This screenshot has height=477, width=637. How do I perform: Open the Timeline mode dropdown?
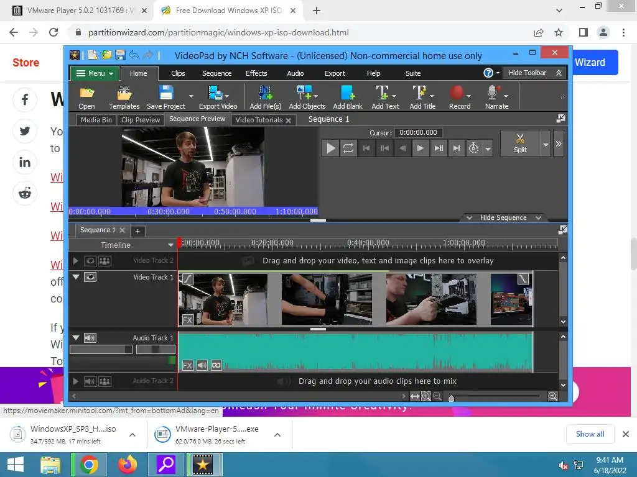[170, 245]
